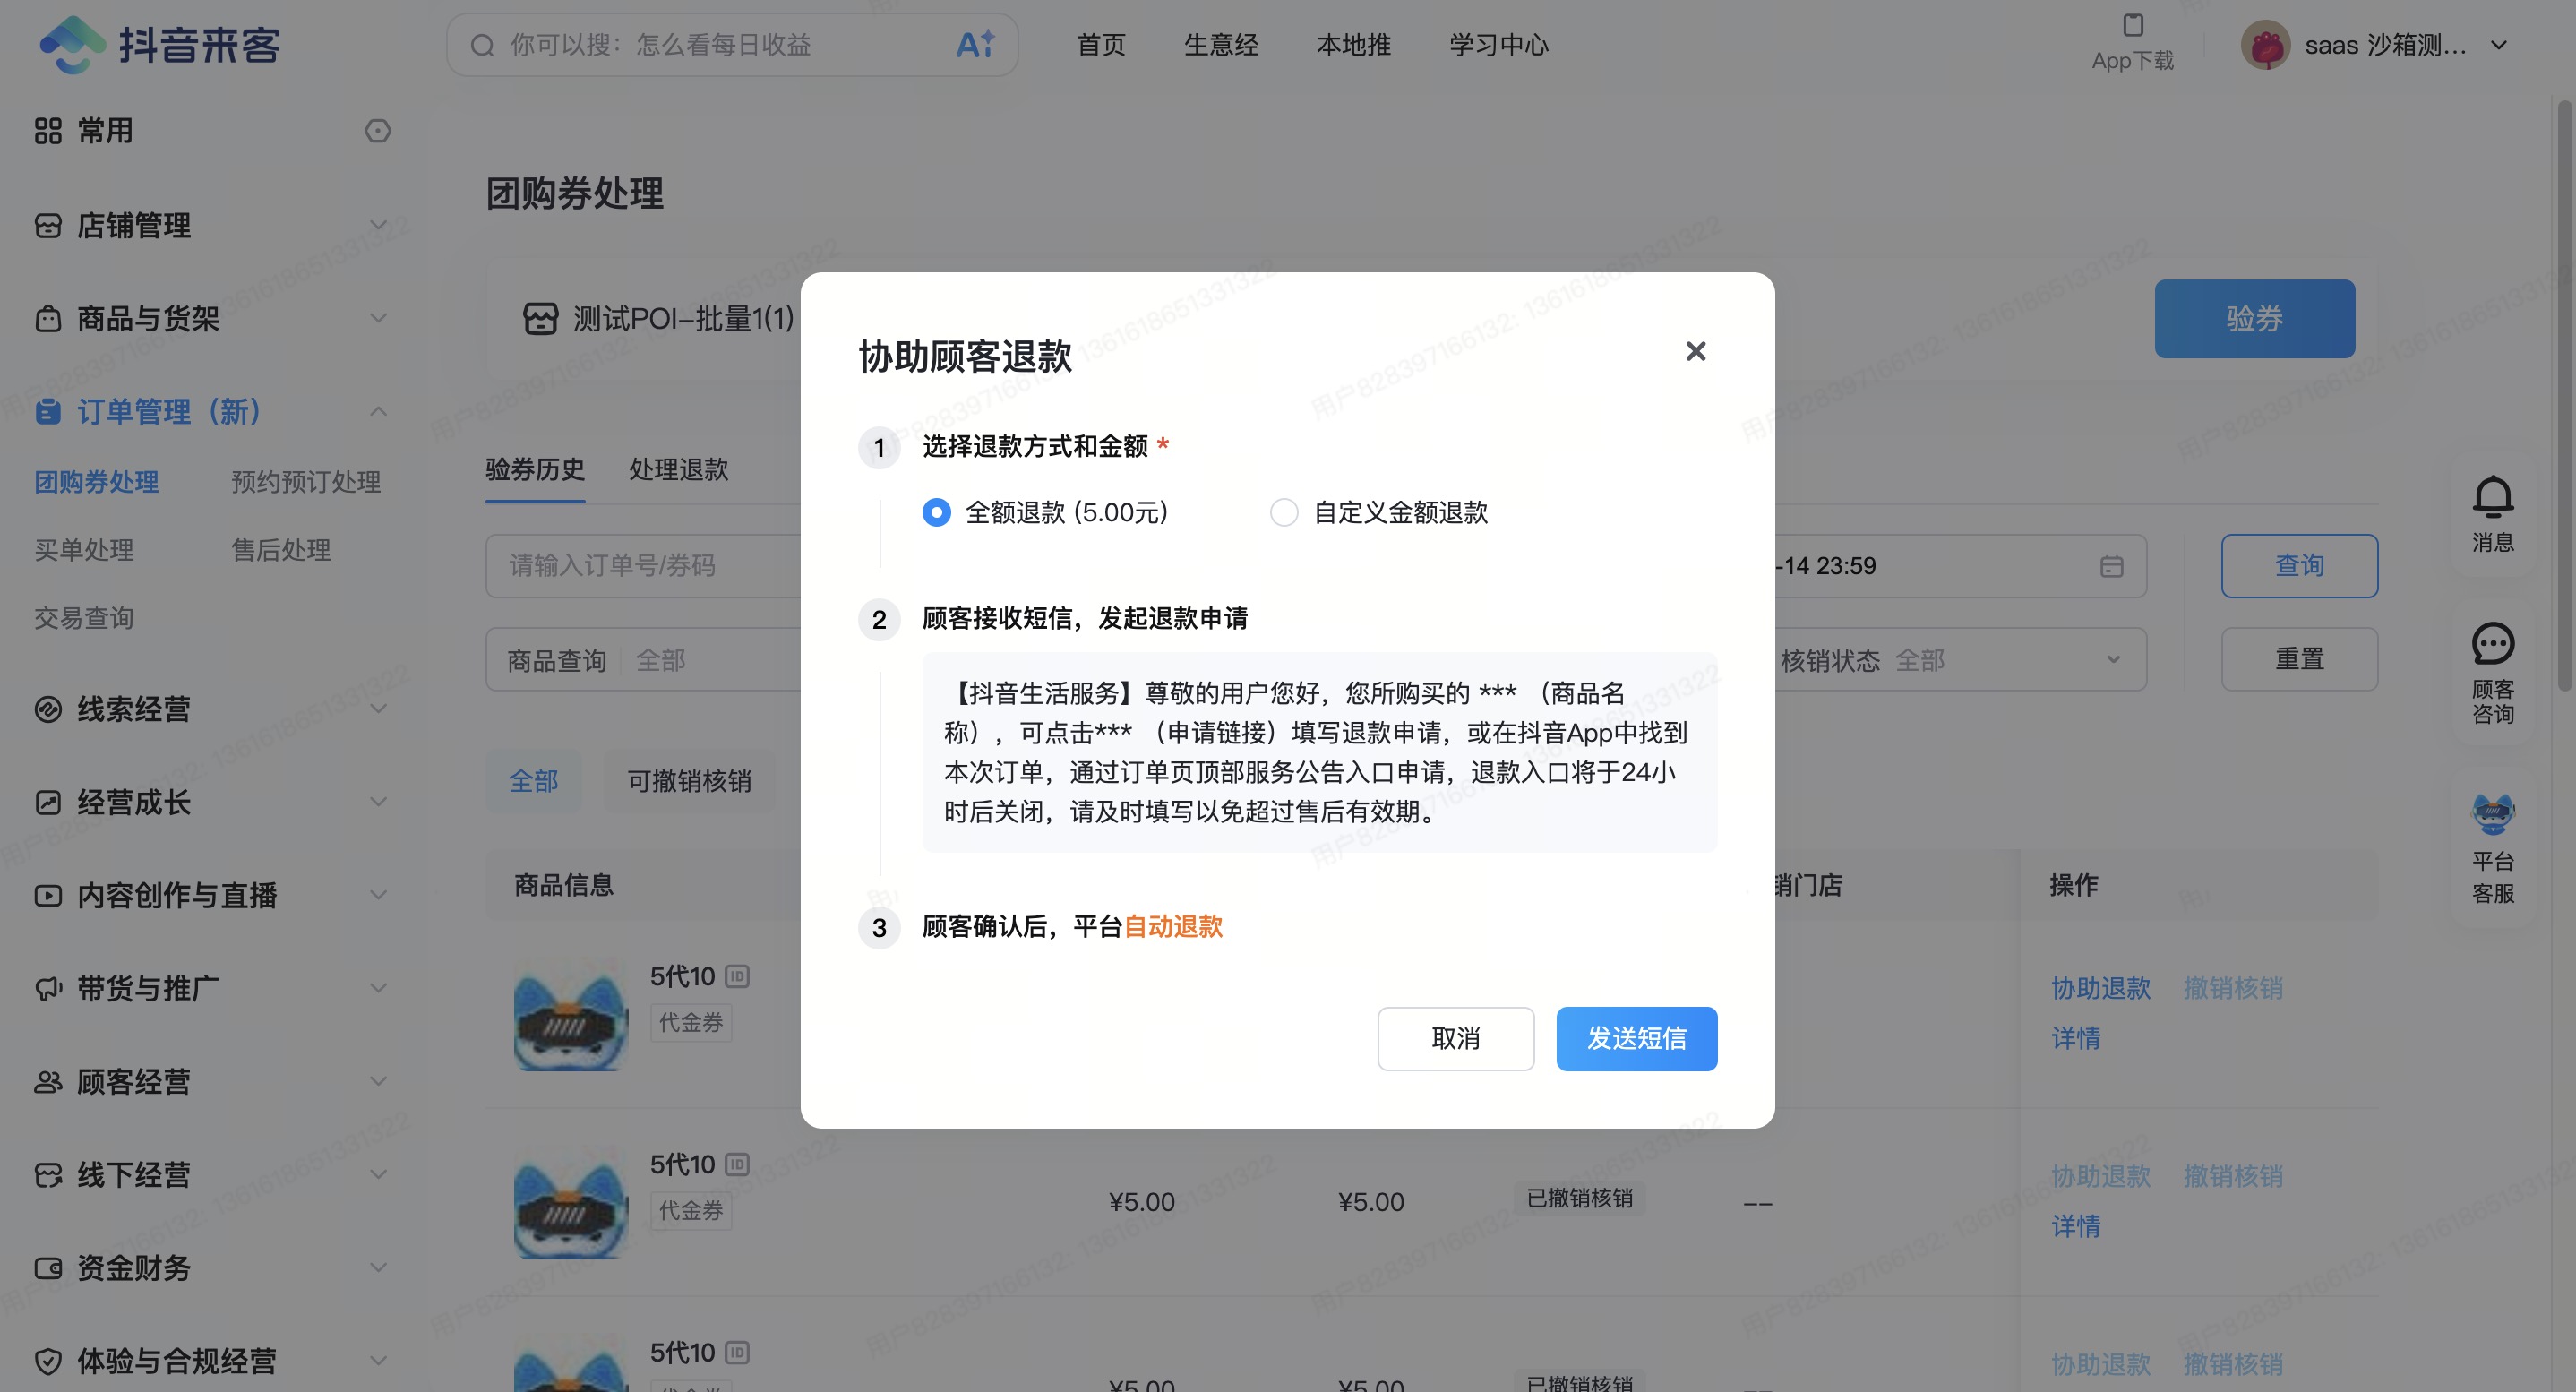Click the AI search sparkle icon
This screenshot has height=1392, width=2576.
(975, 45)
